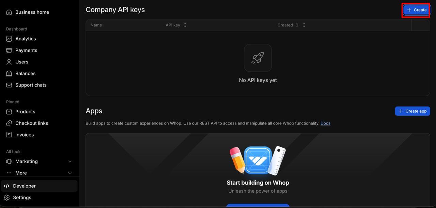Click the API key column drag handle
The image size is (436, 208).
[185, 25]
